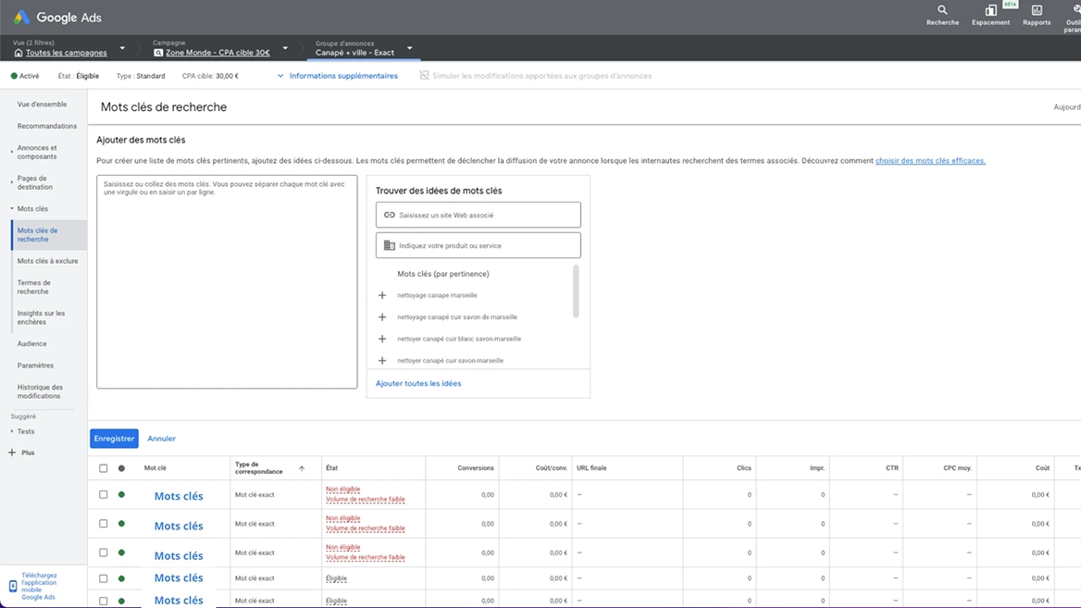Click Éligible status in fourth row

click(x=337, y=578)
